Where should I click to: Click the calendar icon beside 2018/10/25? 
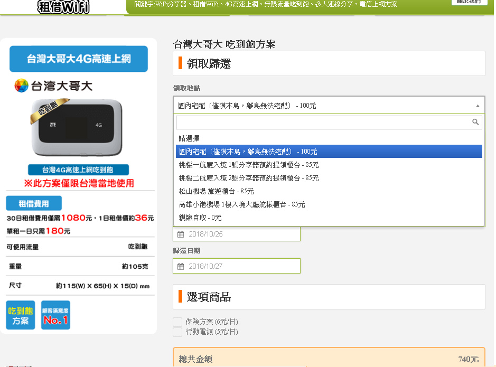tap(181, 234)
